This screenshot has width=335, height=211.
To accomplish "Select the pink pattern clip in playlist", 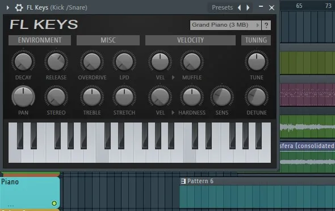I will (x=307, y=95).
